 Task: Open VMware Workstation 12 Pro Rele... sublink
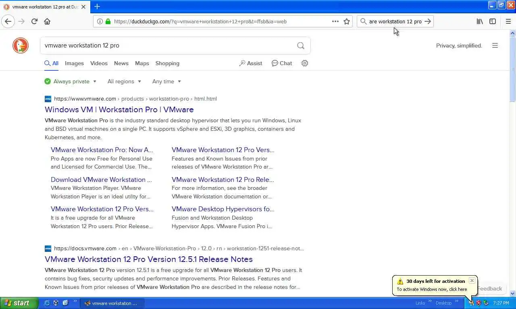pyautogui.click(x=223, y=179)
